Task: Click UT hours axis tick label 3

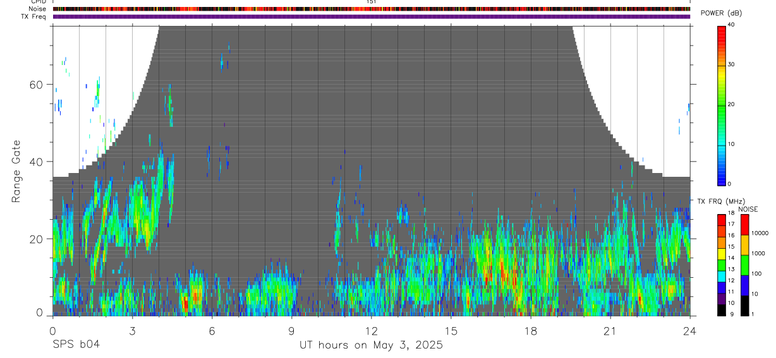Action: click(132, 330)
